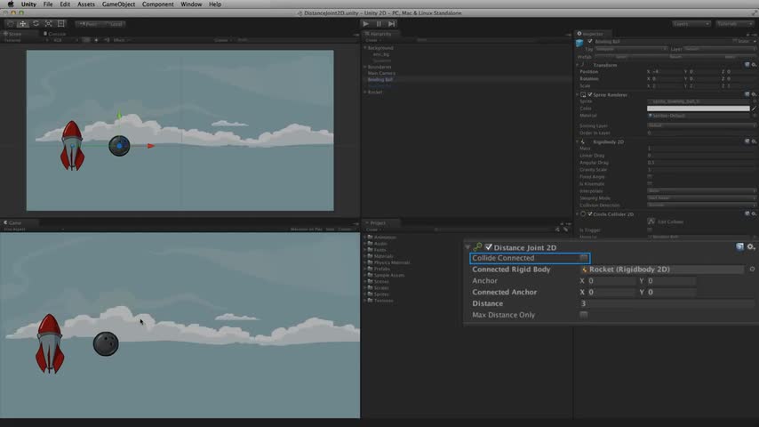759x427 pixels.
Task: Toggle the Is Kinematic checkbox
Action: click(650, 183)
